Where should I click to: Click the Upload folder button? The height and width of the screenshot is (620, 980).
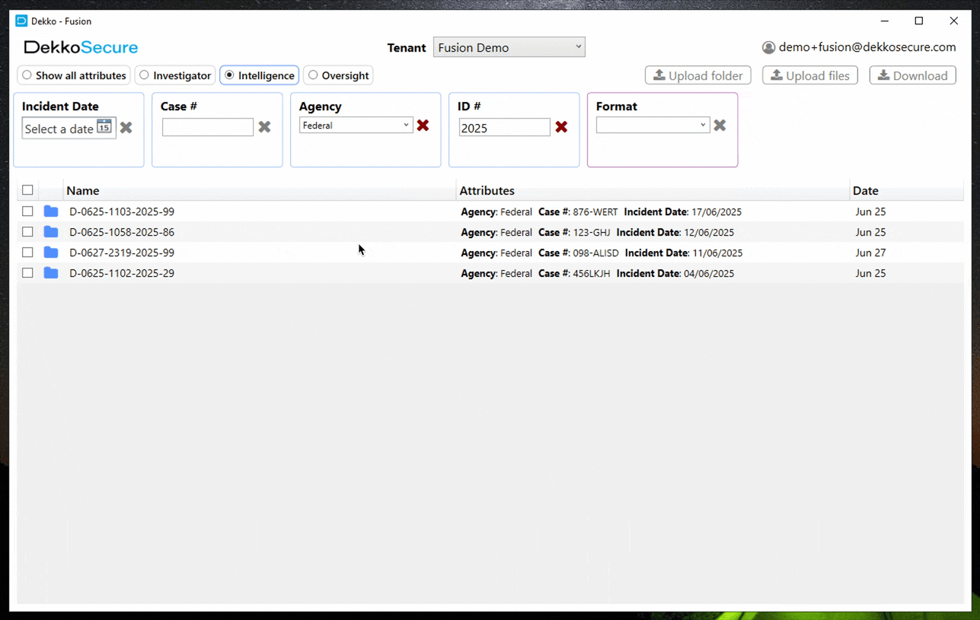(x=698, y=75)
